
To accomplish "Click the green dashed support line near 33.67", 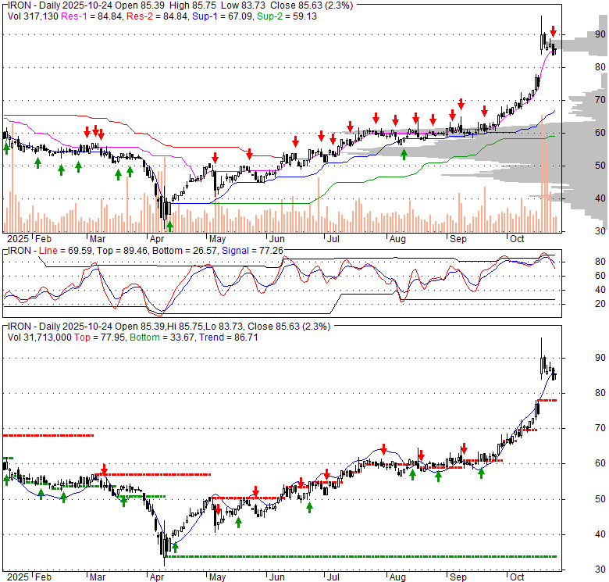I will [351, 556].
